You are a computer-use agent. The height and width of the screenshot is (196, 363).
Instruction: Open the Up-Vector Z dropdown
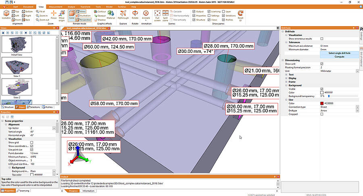pos(54,128)
